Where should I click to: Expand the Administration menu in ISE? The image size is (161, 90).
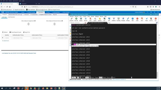click(56, 12)
